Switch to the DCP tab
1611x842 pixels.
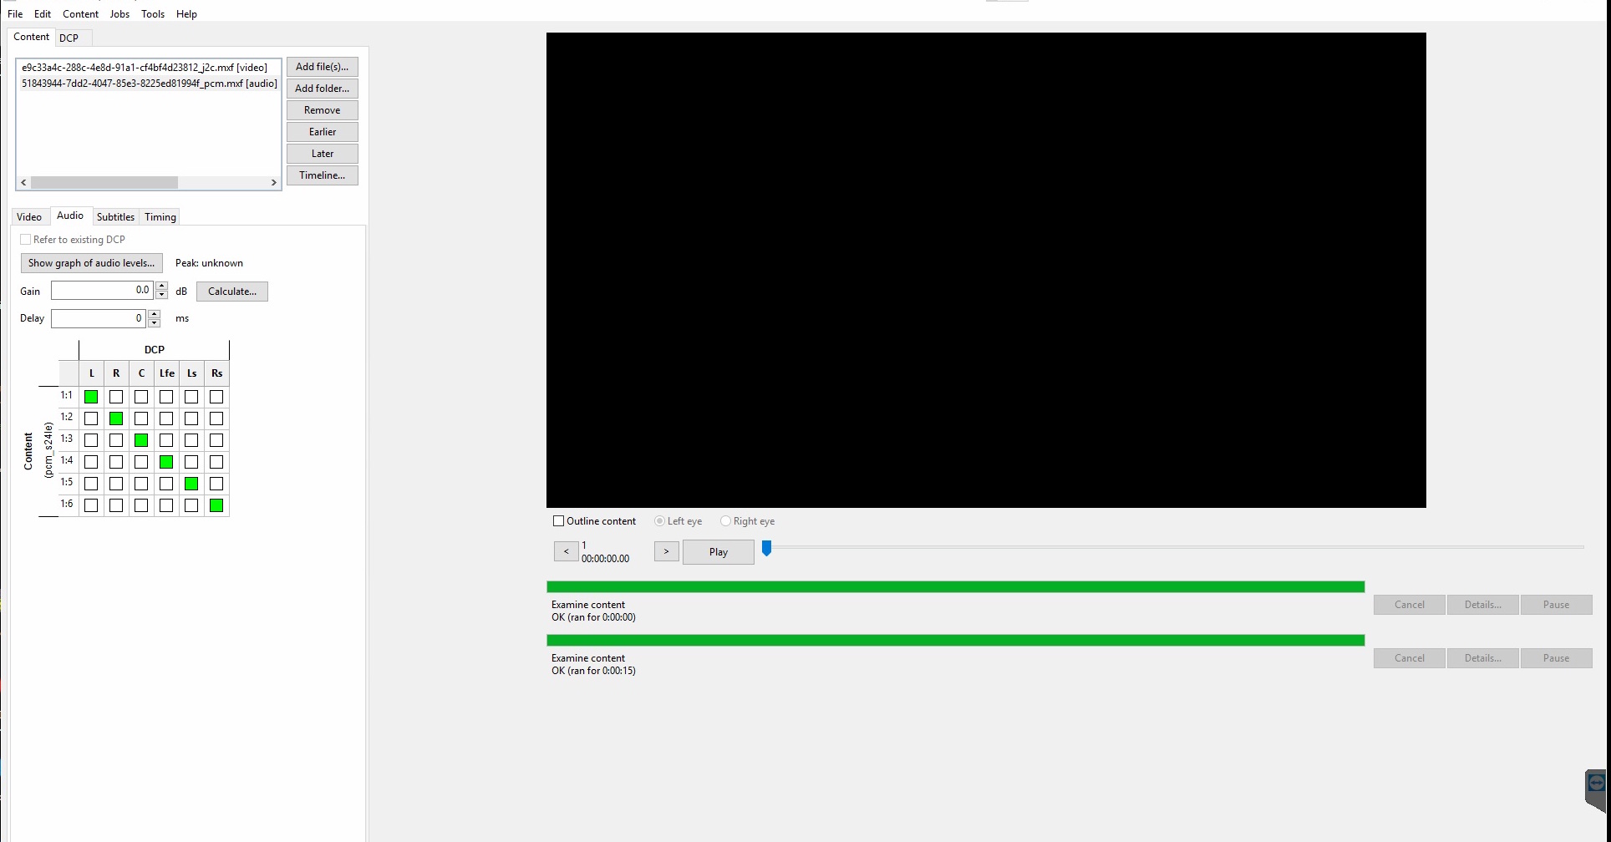[x=69, y=38]
